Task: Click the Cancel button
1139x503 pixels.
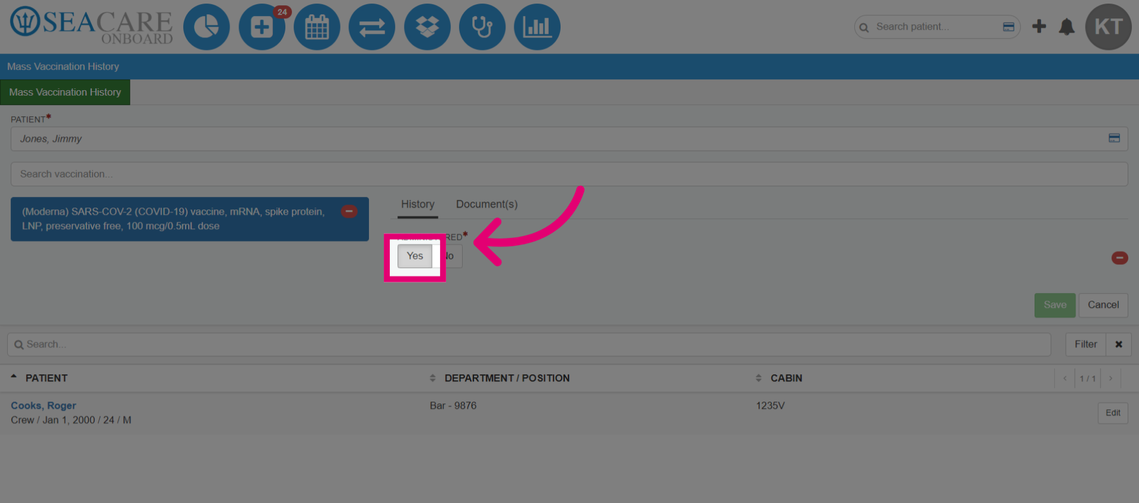Action: 1103,305
